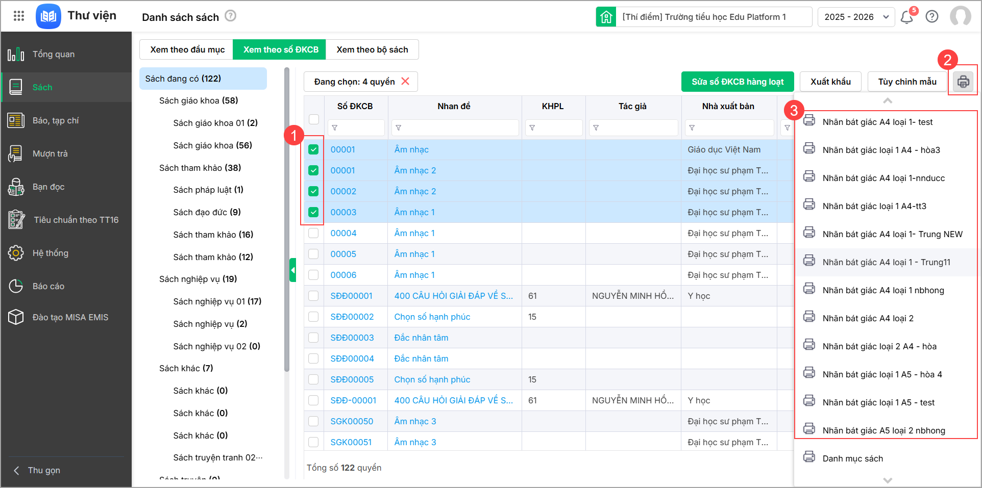
Task: Click the Tùy chỉnh mẫu button
Action: pyautogui.click(x=907, y=82)
